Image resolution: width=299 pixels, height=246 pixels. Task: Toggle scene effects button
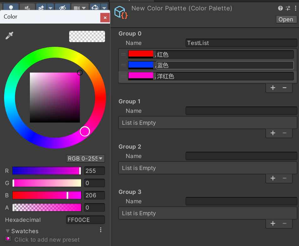click(x=41, y=8)
